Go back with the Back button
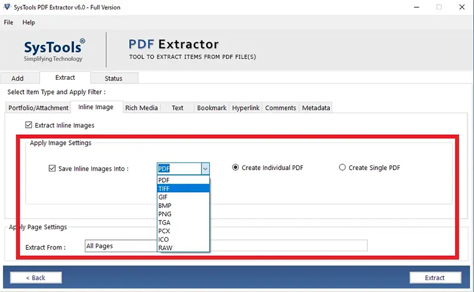 [x=36, y=278]
